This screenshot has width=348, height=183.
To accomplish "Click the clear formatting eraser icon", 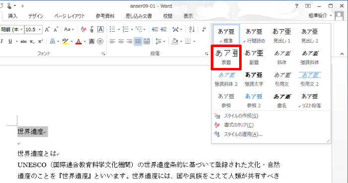I will (84, 29).
